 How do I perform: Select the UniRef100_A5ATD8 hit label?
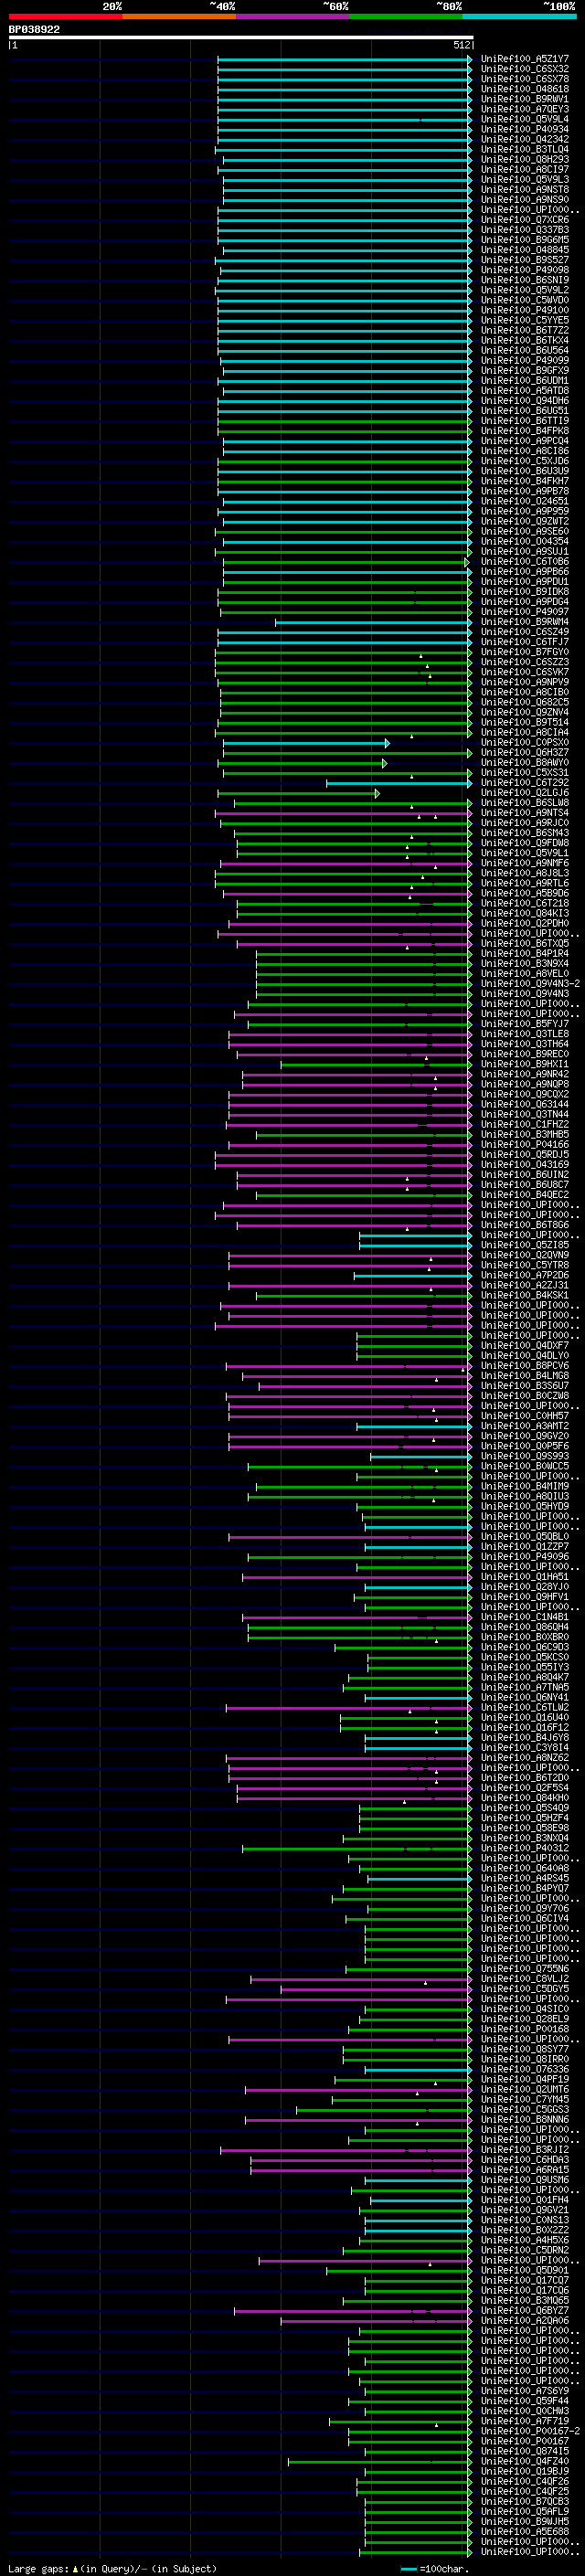(x=525, y=391)
